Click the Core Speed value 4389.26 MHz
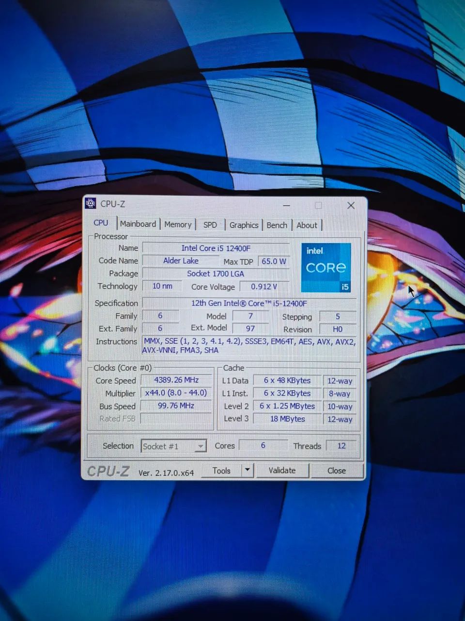The image size is (465, 621). coord(176,380)
